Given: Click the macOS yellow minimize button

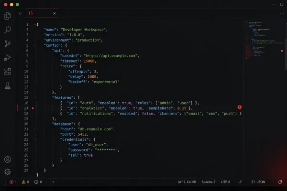Looking at the screenshot, I should tap(11, 5).
